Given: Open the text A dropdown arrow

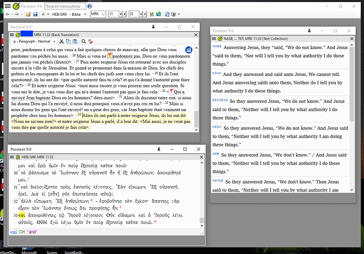Looking at the screenshot, I should 48,14.
